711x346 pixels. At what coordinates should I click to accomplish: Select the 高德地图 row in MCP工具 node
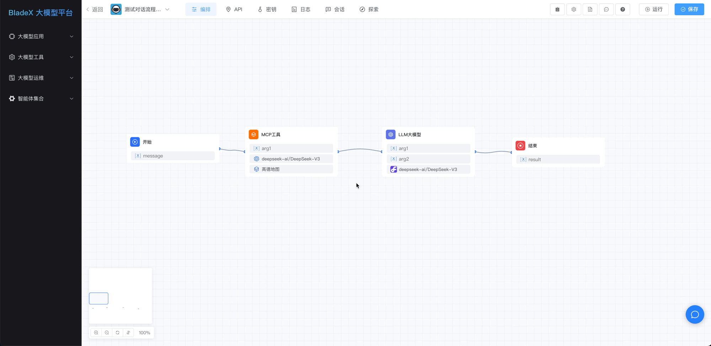[x=291, y=169]
